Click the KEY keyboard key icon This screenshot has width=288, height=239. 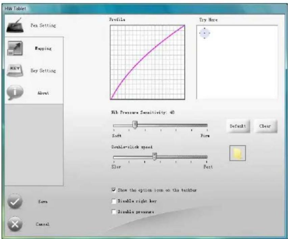pos(15,70)
